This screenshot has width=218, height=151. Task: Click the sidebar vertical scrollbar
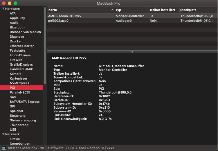pyautogui.click(x=45, y=46)
